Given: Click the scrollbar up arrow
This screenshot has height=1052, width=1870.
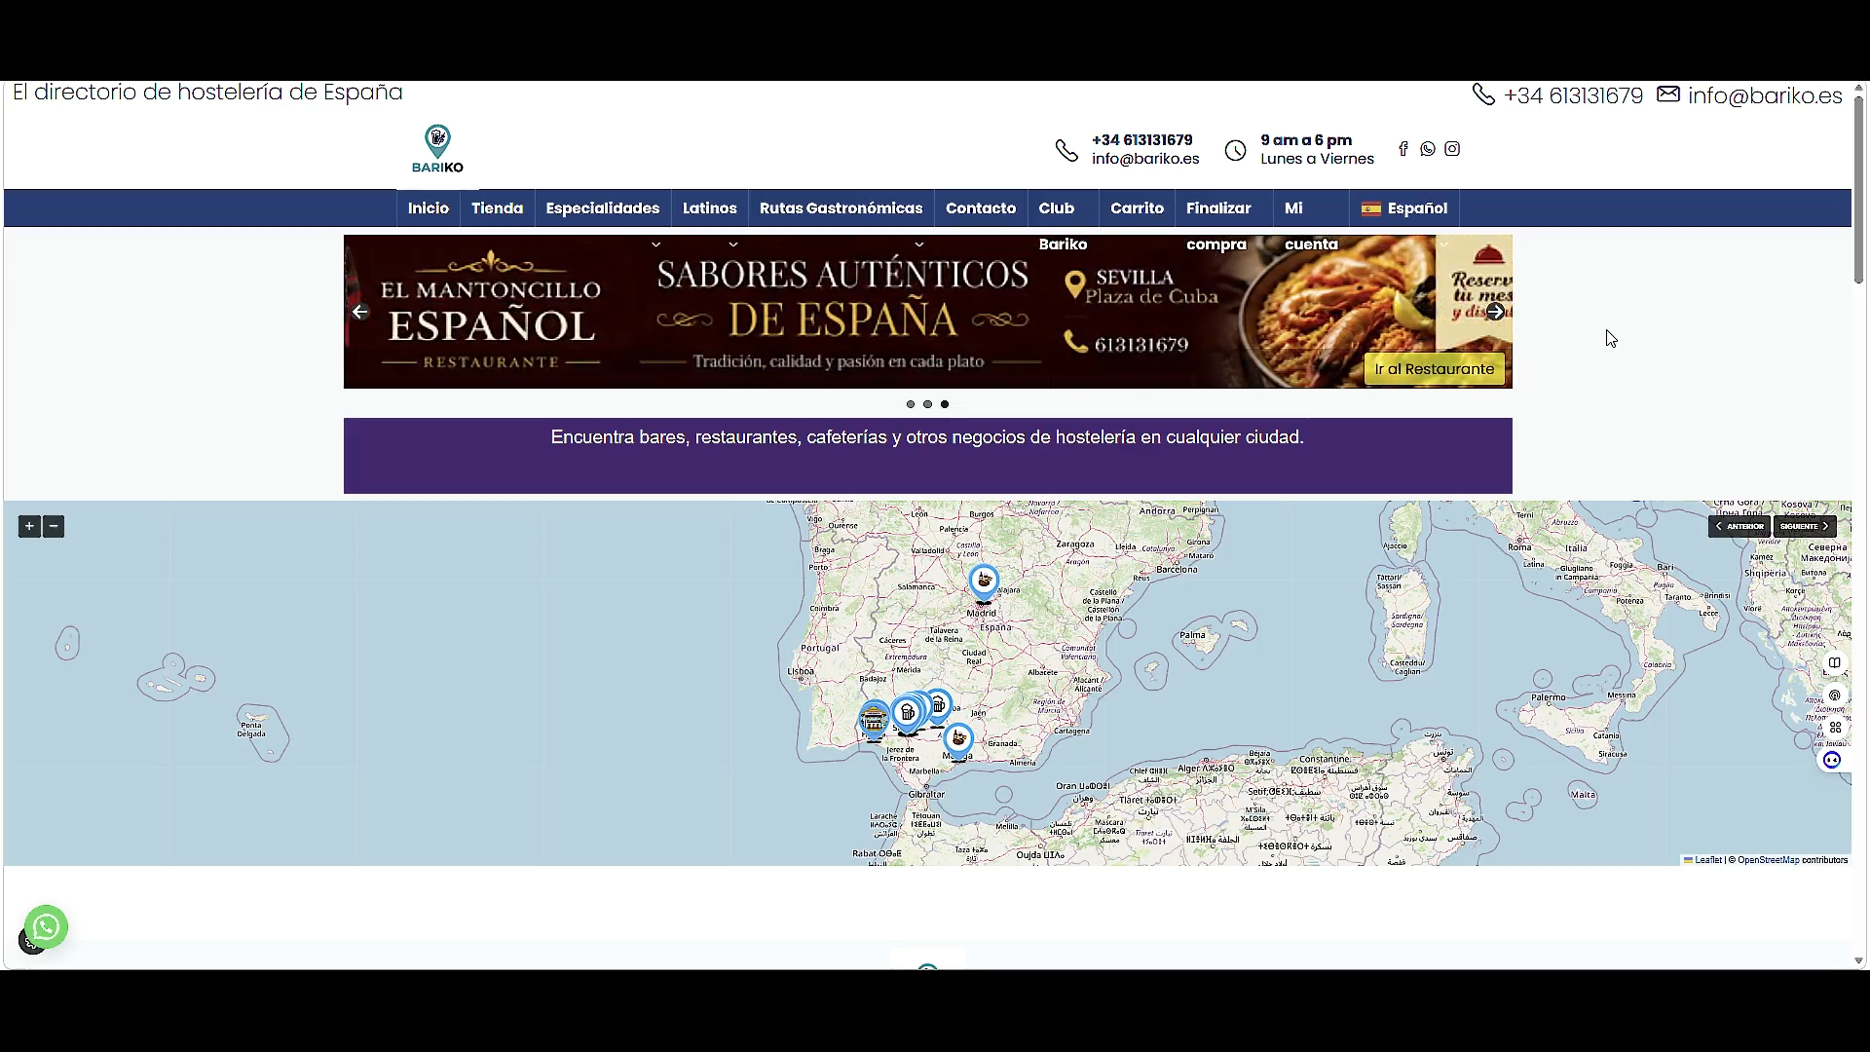Looking at the screenshot, I should 1858,88.
